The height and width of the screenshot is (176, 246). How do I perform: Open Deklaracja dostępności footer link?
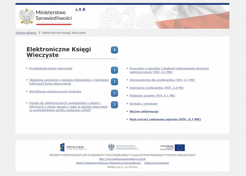[x=157, y=163]
